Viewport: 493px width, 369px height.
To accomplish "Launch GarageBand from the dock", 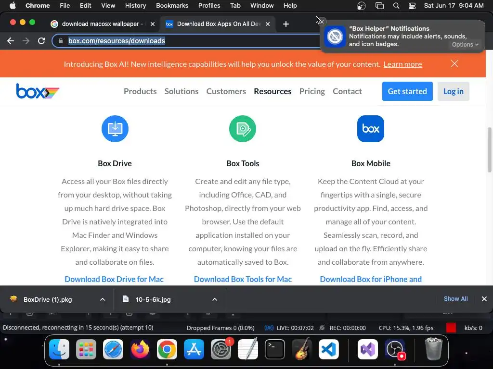I will (x=302, y=349).
